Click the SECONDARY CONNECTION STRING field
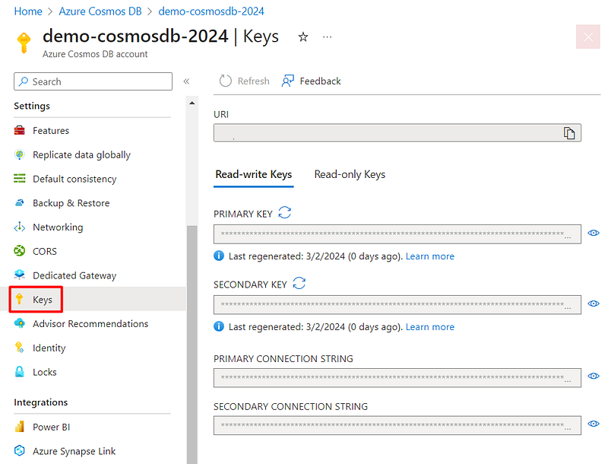 [x=397, y=425]
